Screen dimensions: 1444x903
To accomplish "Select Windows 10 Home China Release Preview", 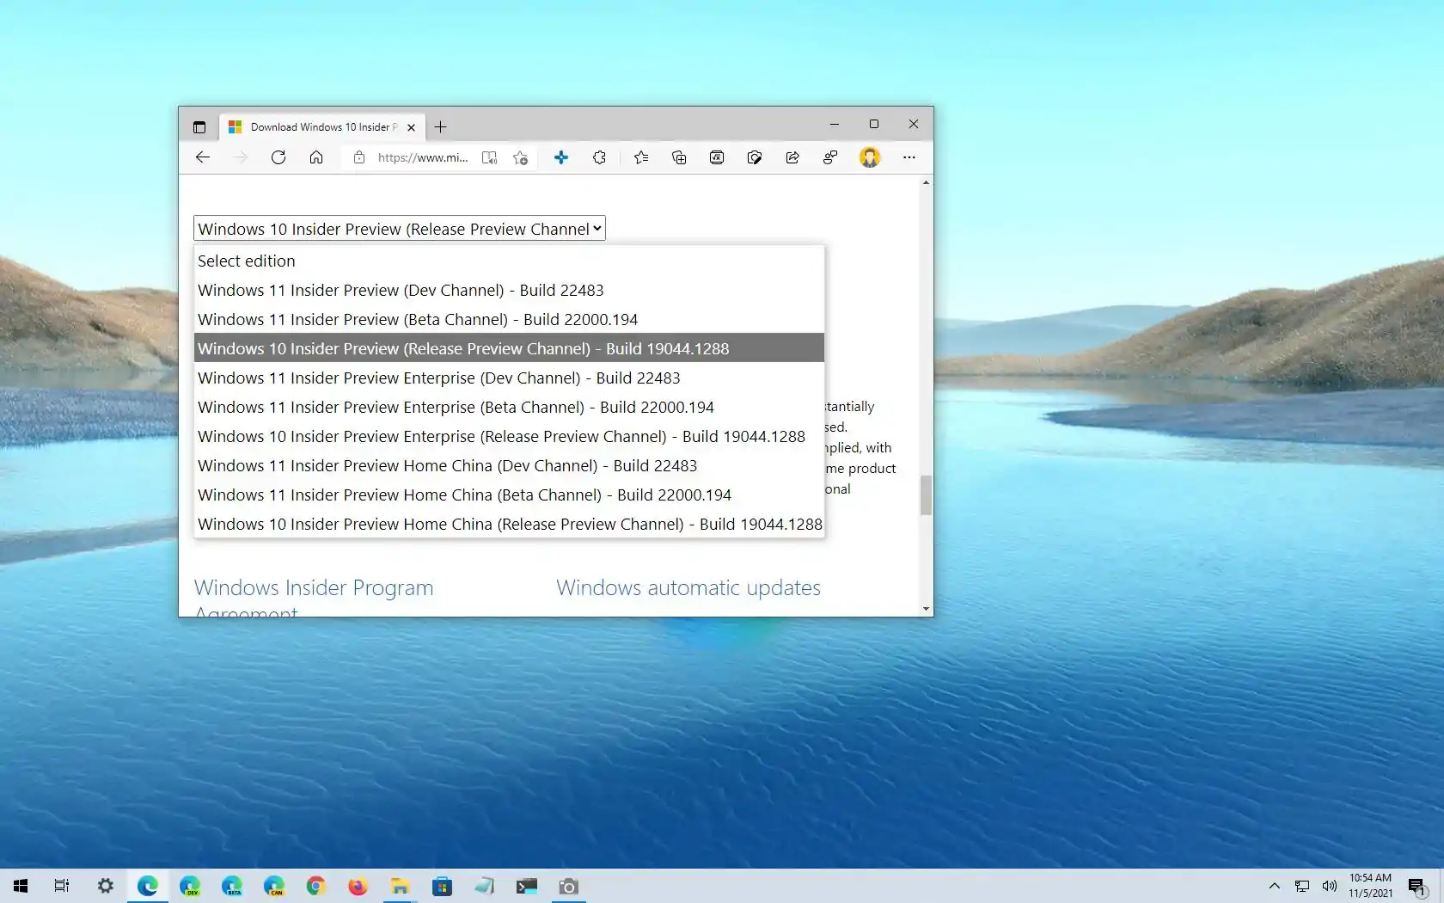I will pos(509,524).
